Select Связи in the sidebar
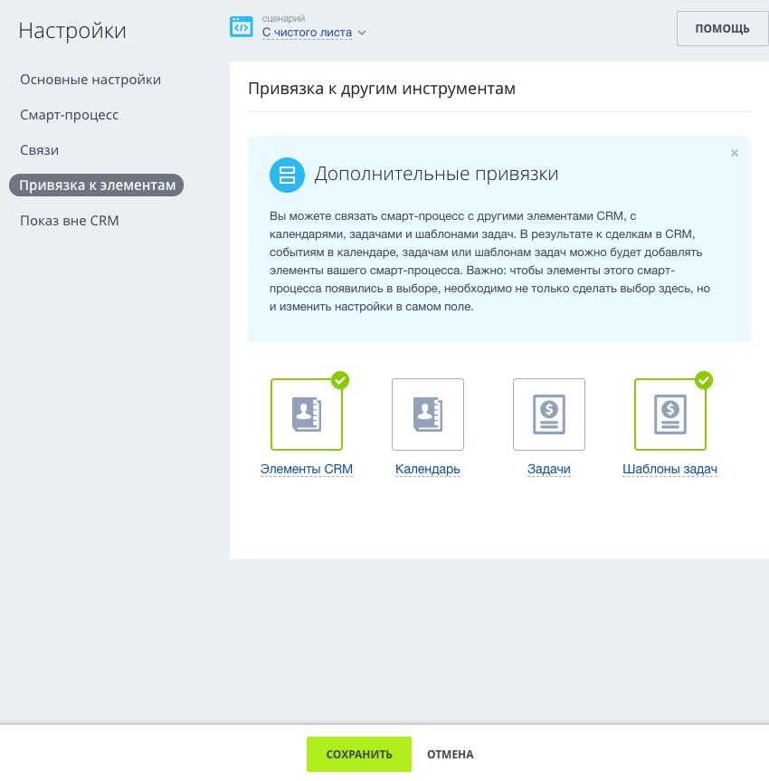 pyautogui.click(x=40, y=150)
